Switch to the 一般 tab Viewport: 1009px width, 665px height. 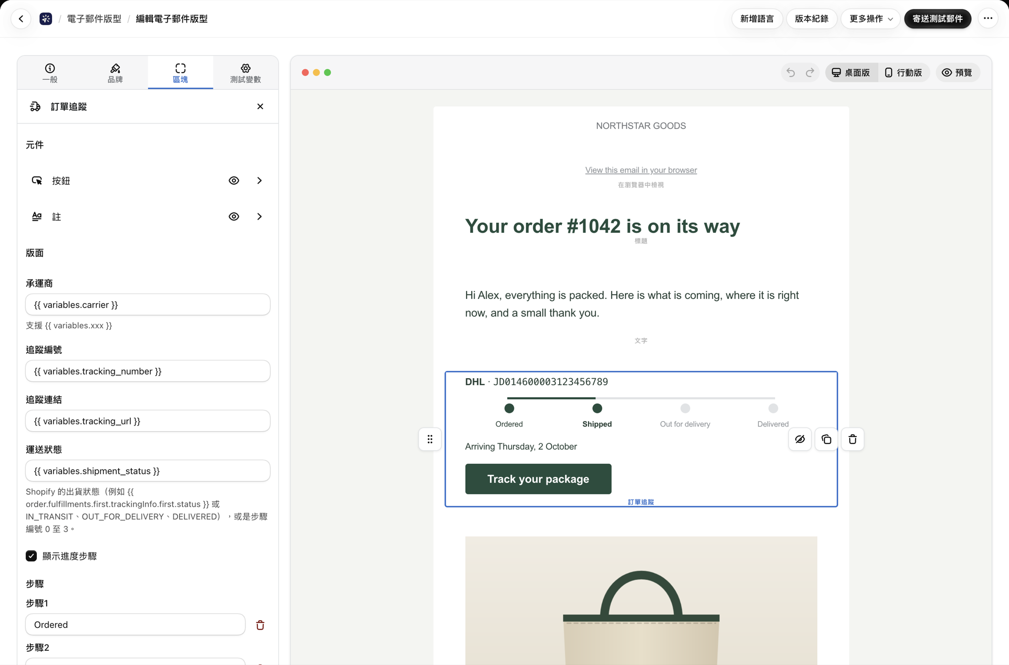[x=50, y=73]
